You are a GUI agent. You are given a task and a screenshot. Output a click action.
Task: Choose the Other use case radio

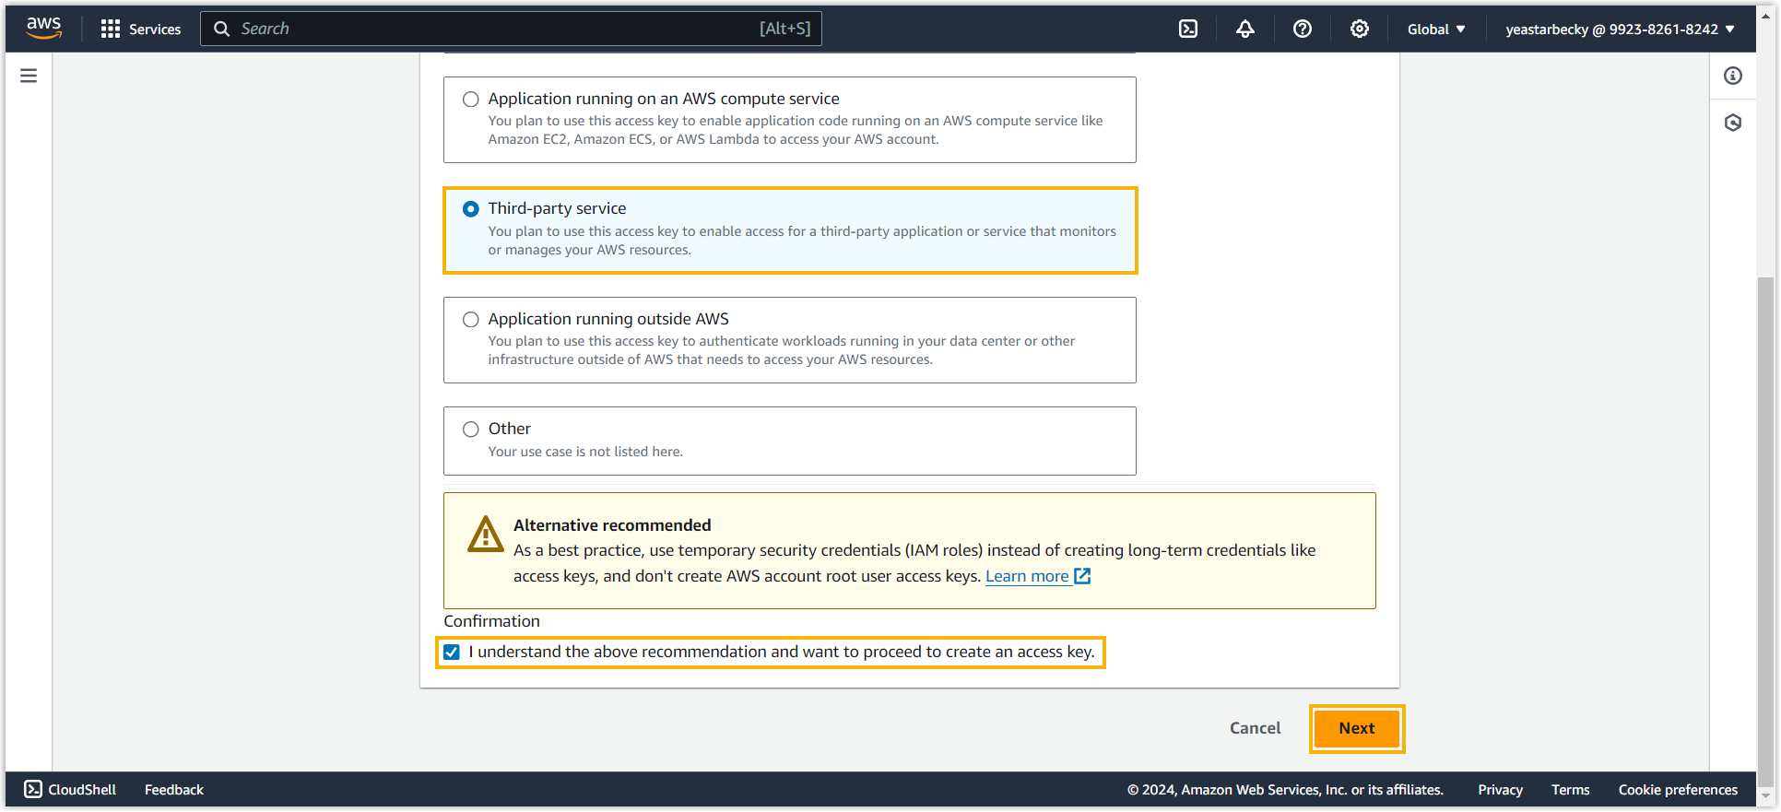coord(471,430)
